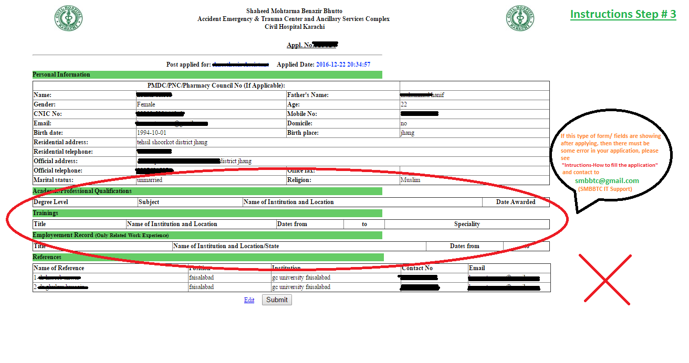Click the Instructions Step # 3 heading
The image size is (689, 363).
623,14
